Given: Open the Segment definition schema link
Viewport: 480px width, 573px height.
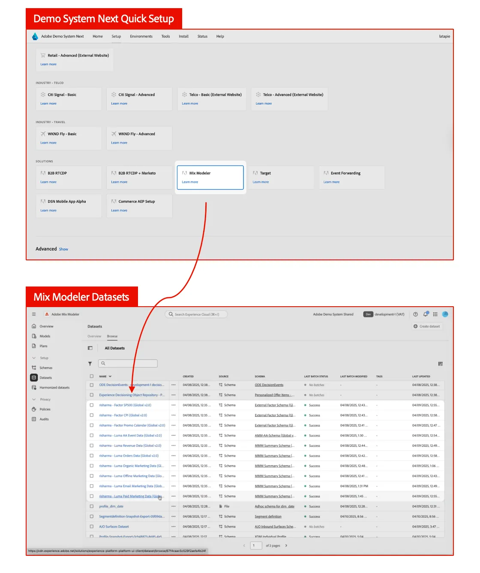Looking at the screenshot, I should point(268,517).
